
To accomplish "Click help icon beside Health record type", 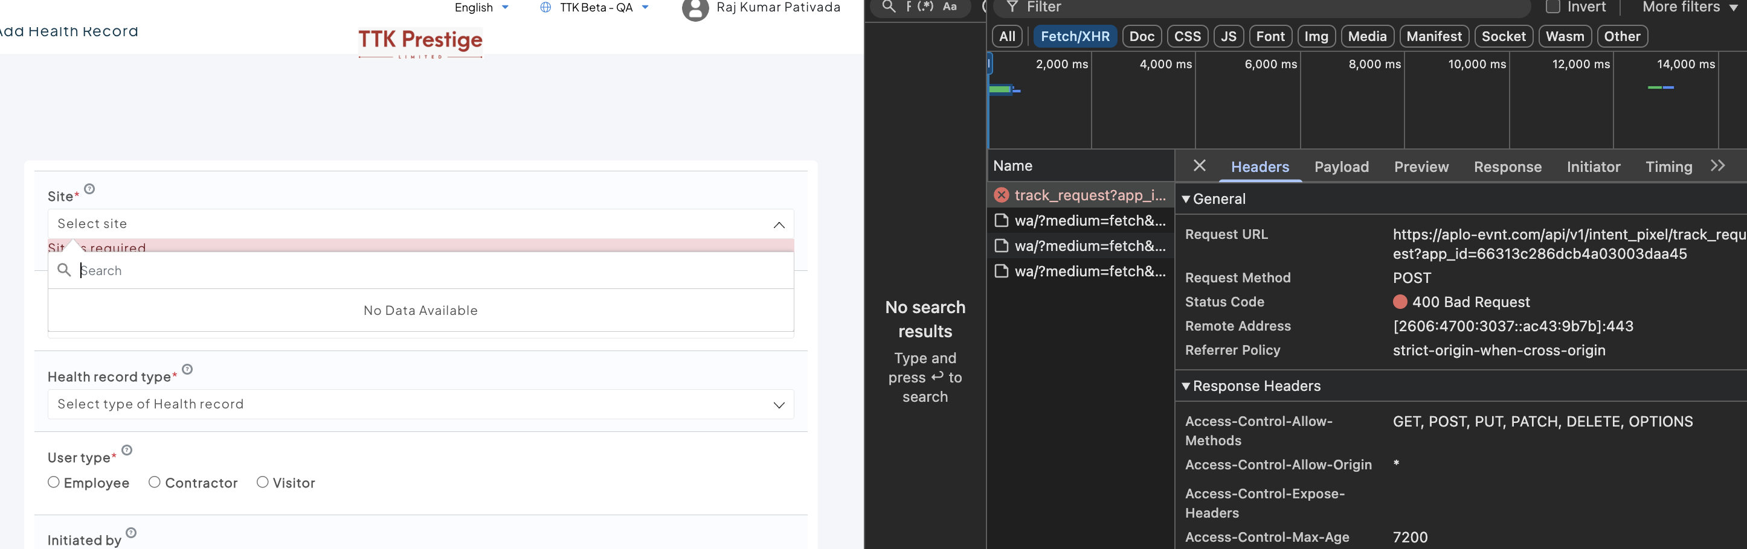I will 188,369.
